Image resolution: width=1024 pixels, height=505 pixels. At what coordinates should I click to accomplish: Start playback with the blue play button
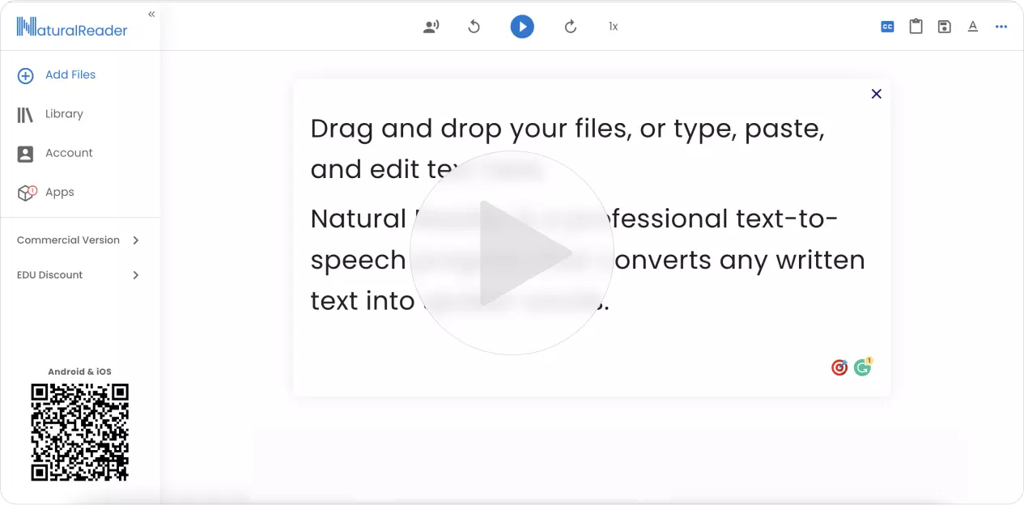tap(522, 26)
